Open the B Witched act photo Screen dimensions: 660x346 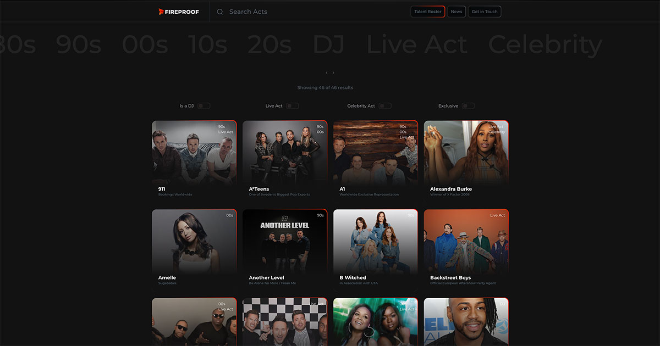click(376, 241)
